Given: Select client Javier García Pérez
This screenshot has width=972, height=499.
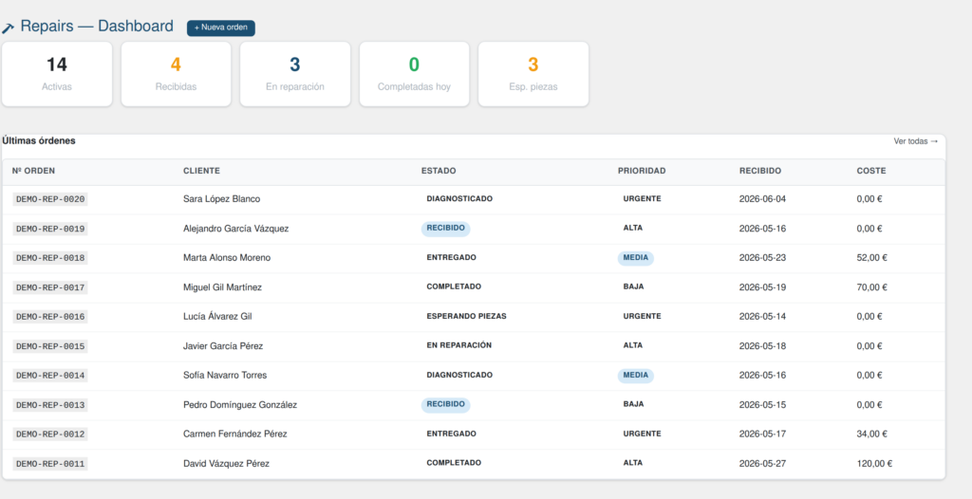Looking at the screenshot, I should tap(223, 346).
